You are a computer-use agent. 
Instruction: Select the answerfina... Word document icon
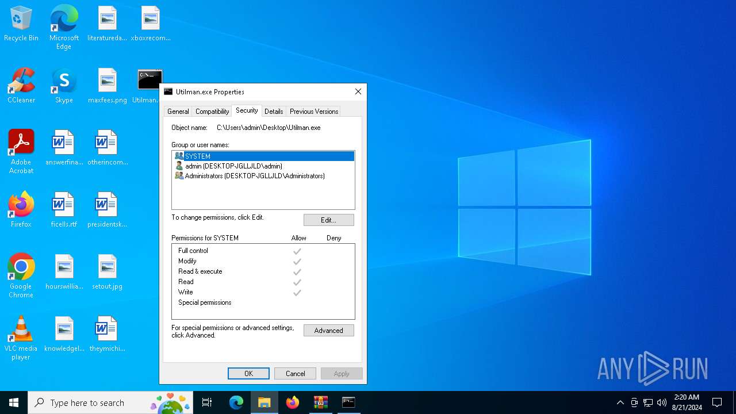click(x=64, y=148)
